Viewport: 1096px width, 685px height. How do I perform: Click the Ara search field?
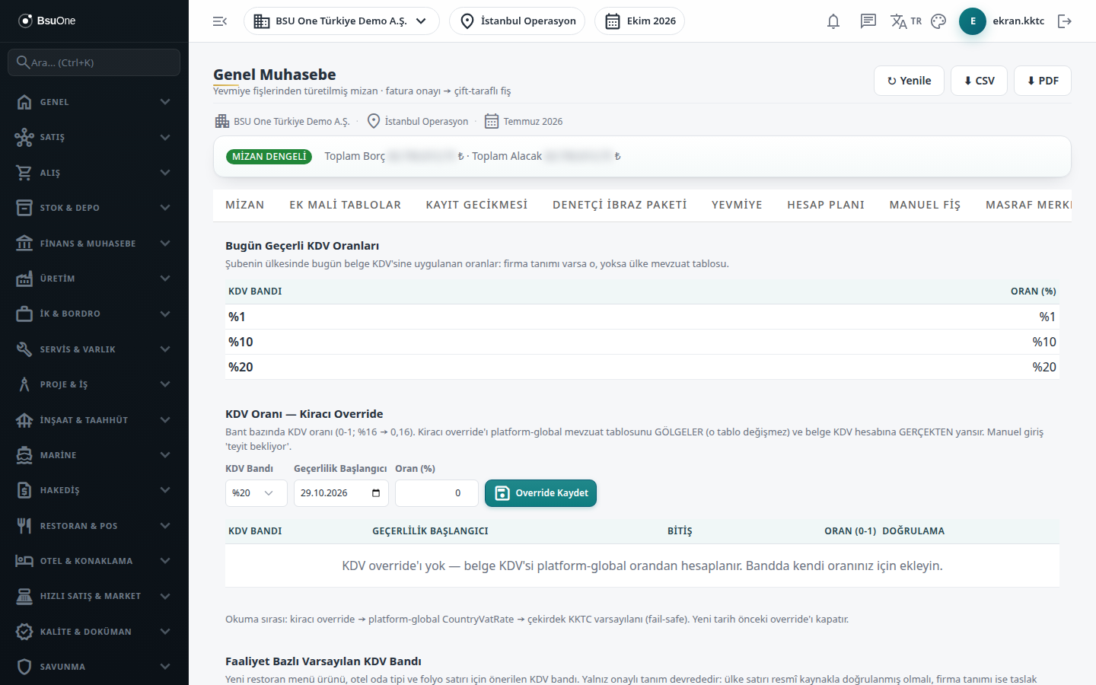94,62
